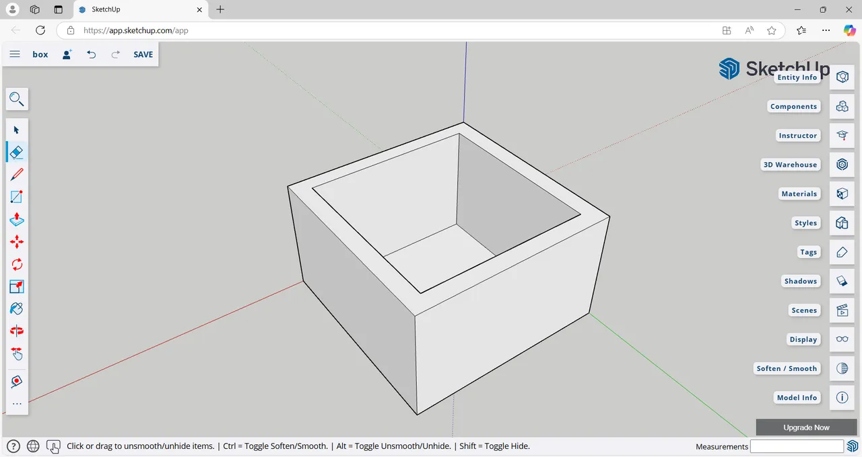Screen dimensions: 862x457
Task: Show the Materials panel
Action: click(842, 194)
